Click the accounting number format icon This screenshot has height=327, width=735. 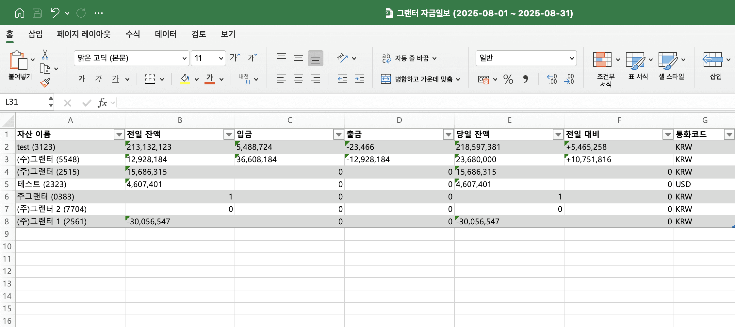[x=483, y=79]
